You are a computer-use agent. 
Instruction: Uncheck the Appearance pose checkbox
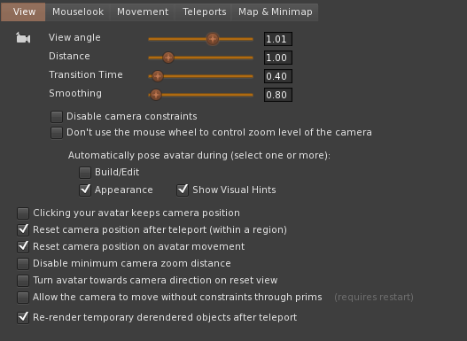pos(85,190)
